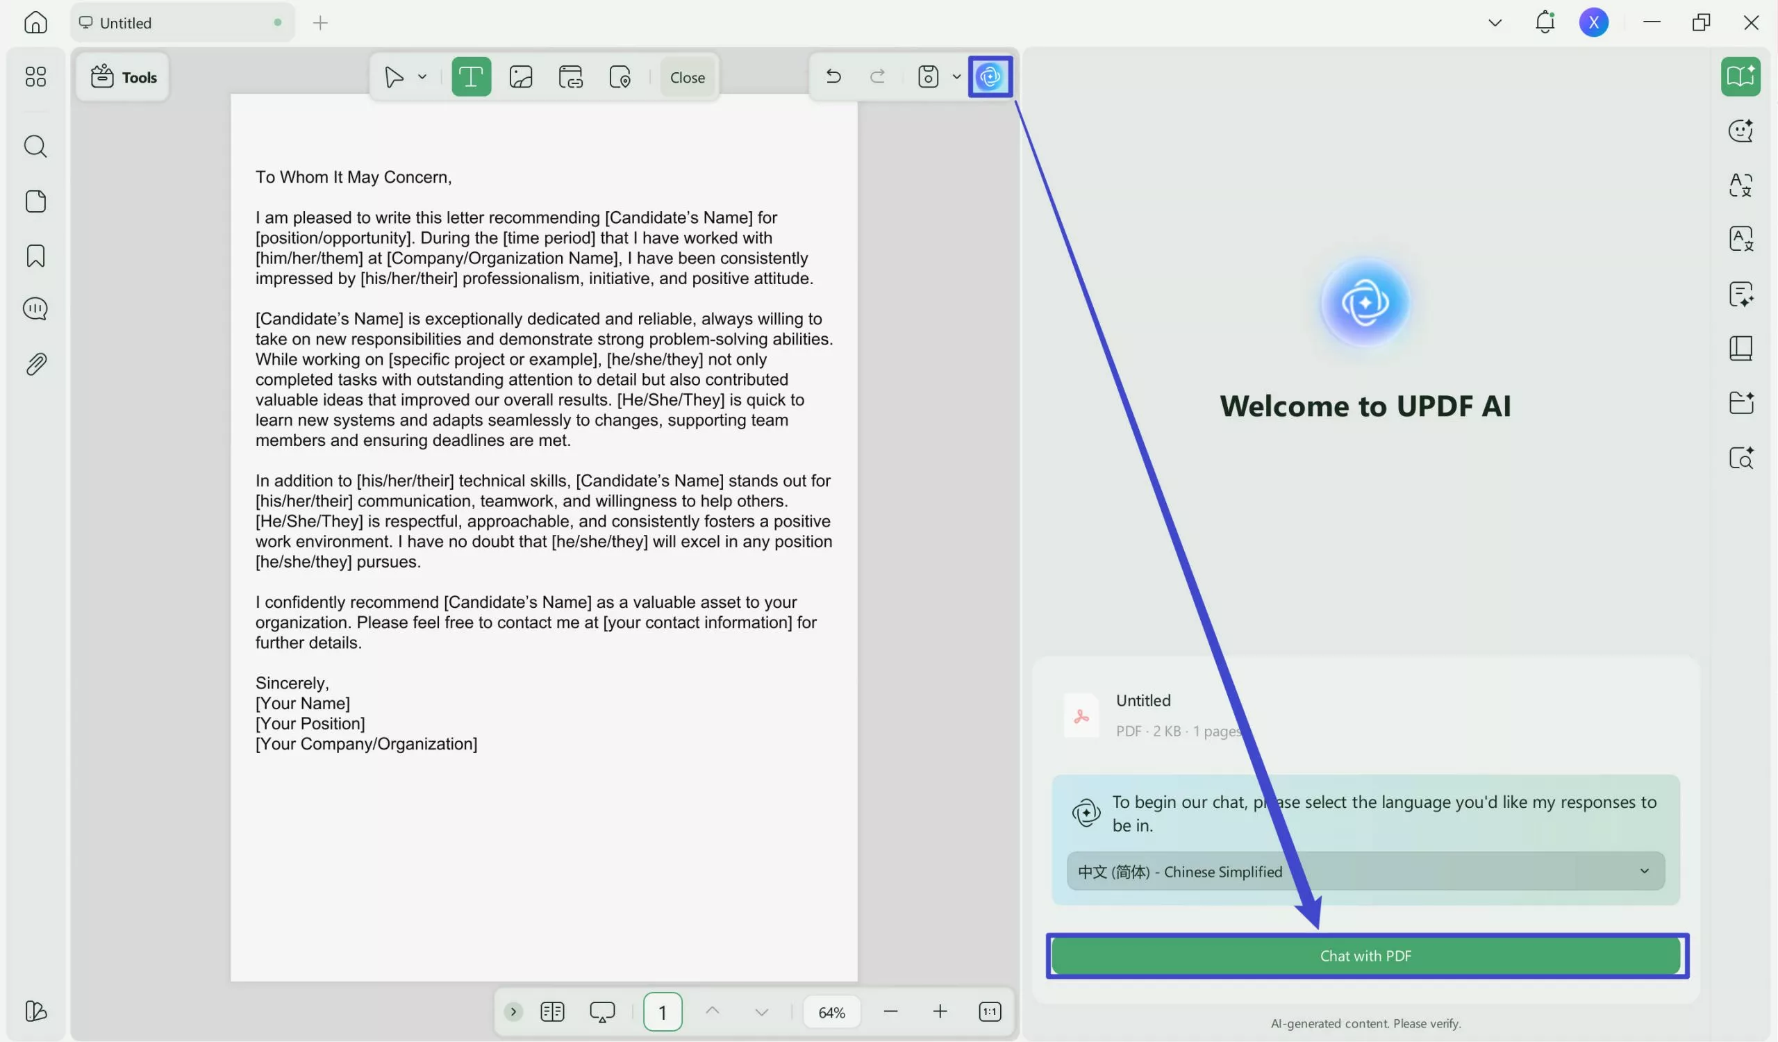This screenshot has height=1042, width=1778.
Task: Open UPDF AI from the toolbar
Action: (x=990, y=76)
